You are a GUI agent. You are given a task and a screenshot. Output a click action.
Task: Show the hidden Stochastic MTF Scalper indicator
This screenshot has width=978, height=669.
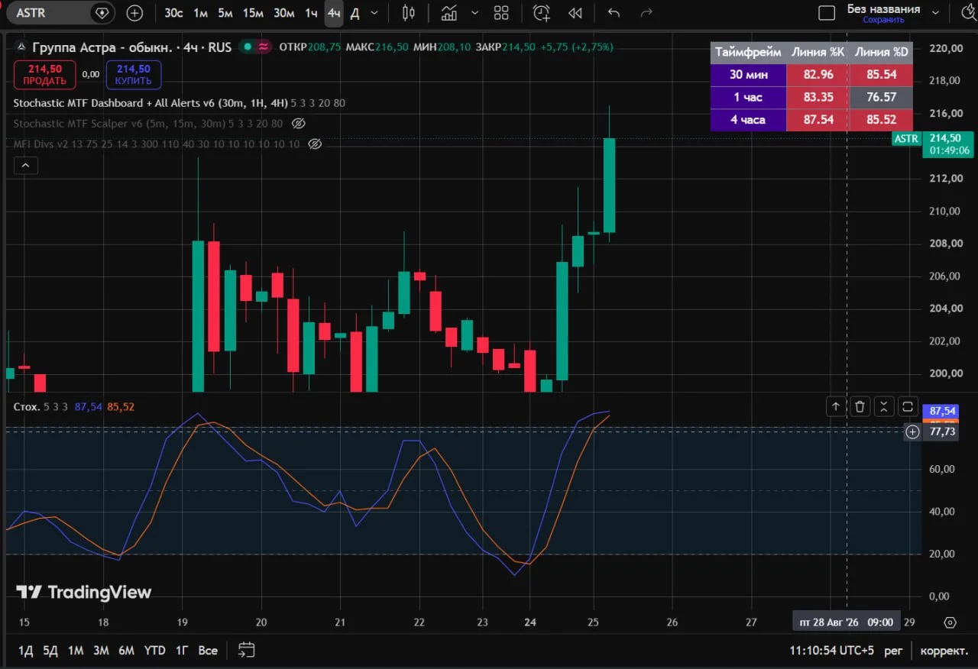(300, 123)
